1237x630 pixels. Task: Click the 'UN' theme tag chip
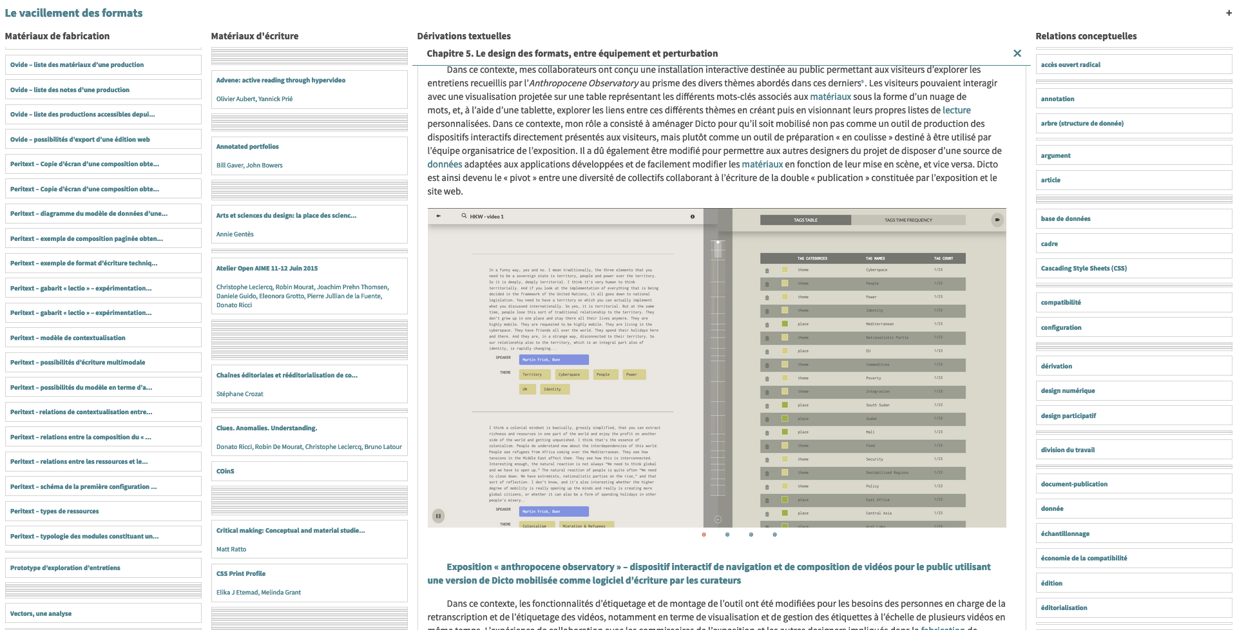click(526, 389)
